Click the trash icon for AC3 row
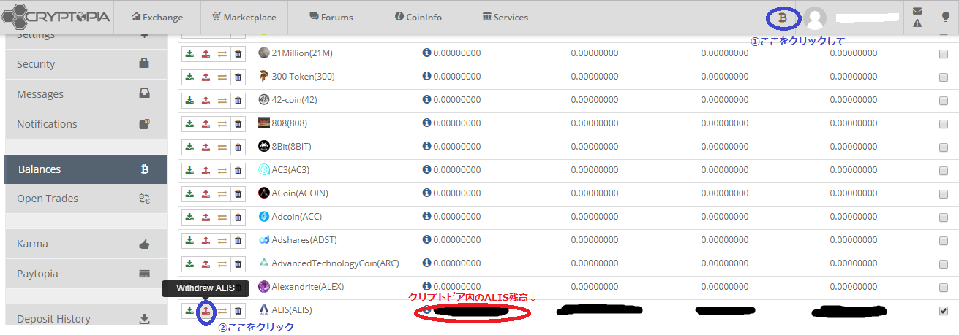The image size is (959, 335). [x=238, y=170]
